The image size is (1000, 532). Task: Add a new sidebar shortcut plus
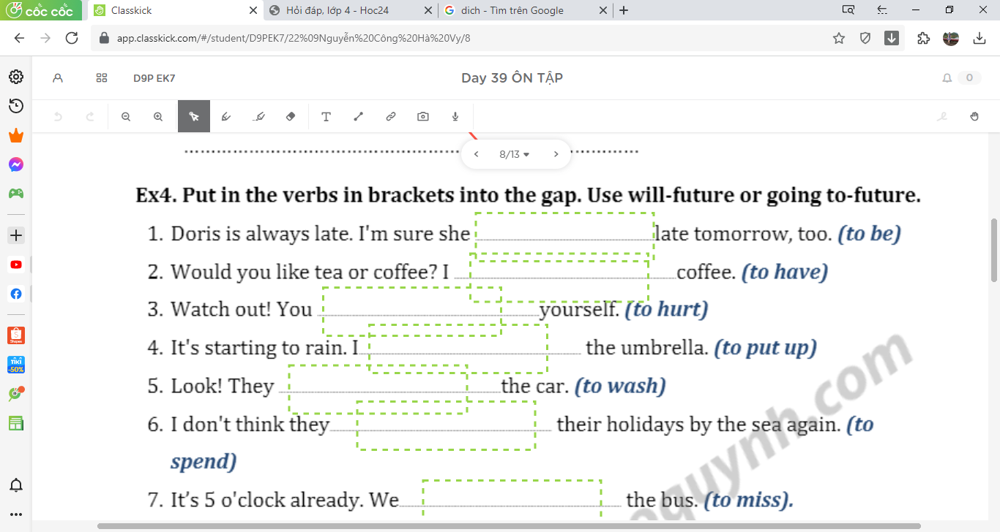coord(16,235)
